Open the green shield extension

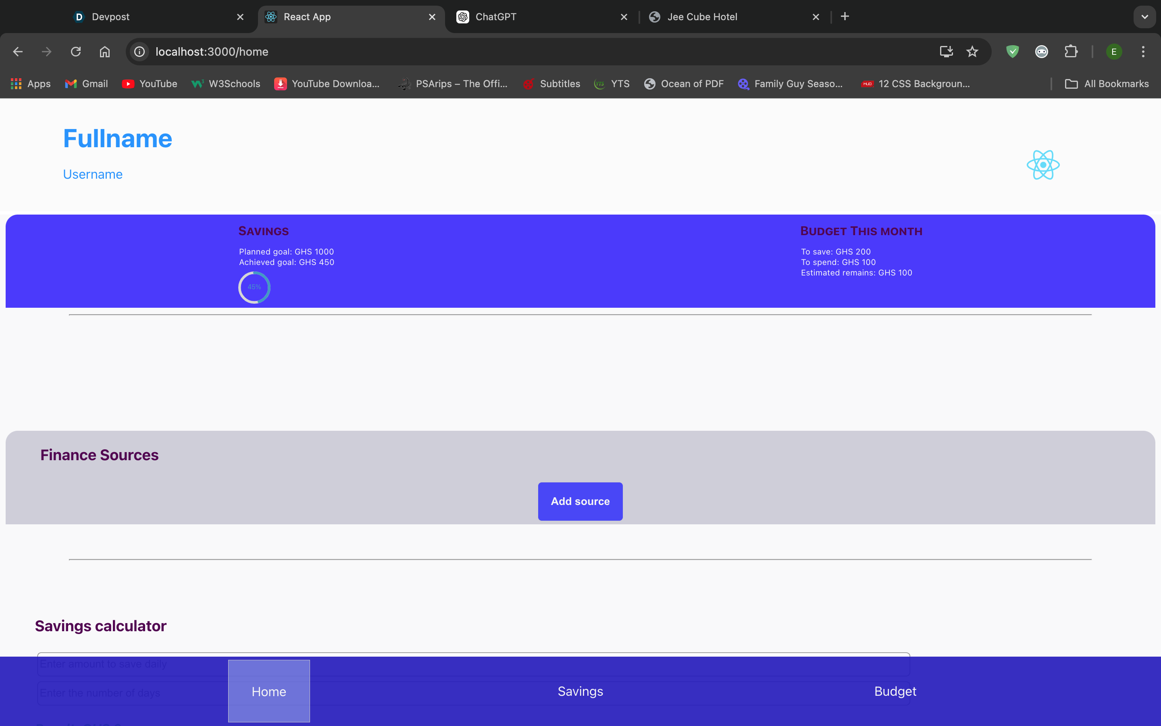point(1012,51)
